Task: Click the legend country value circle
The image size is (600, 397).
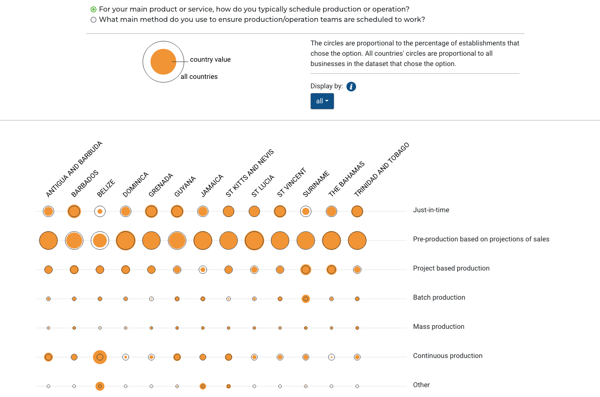Action: (x=163, y=62)
